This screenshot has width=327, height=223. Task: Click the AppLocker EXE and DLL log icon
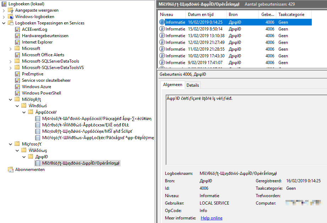(38, 125)
